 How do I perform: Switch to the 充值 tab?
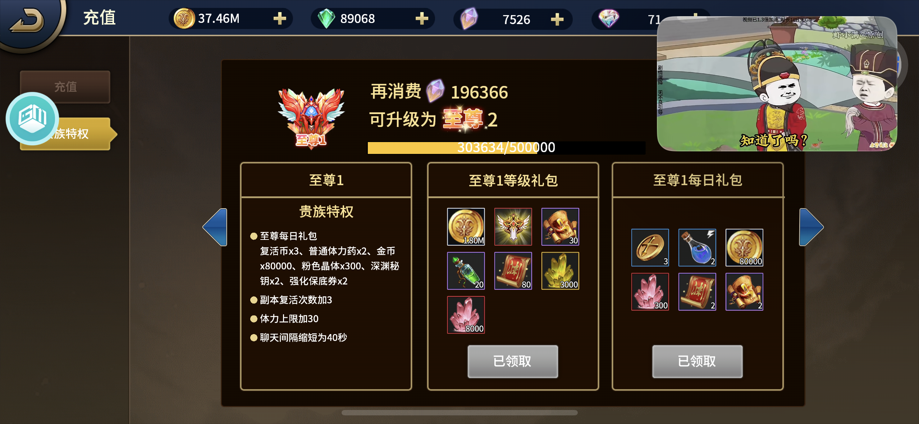point(65,87)
